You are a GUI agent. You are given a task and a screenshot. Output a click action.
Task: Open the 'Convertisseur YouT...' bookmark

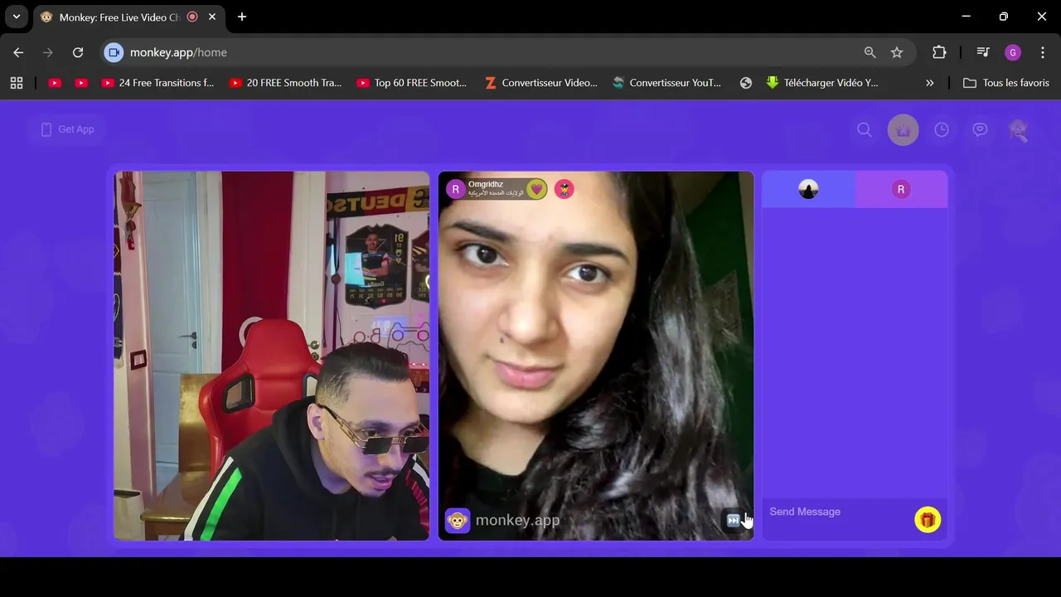tap(668, 83)
